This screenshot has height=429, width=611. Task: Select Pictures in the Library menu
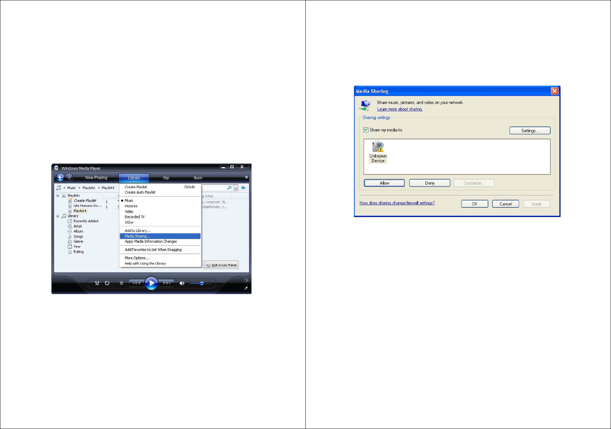pyautogui.click(x=160, y=206)
